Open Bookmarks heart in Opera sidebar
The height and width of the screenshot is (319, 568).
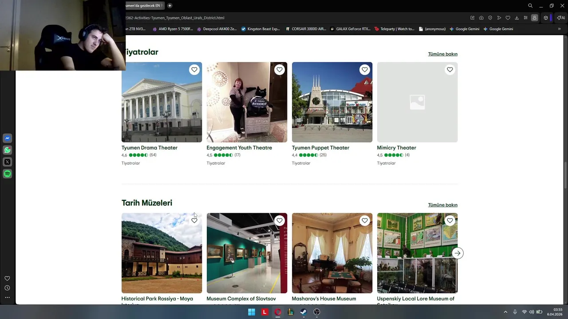(7, 278)
